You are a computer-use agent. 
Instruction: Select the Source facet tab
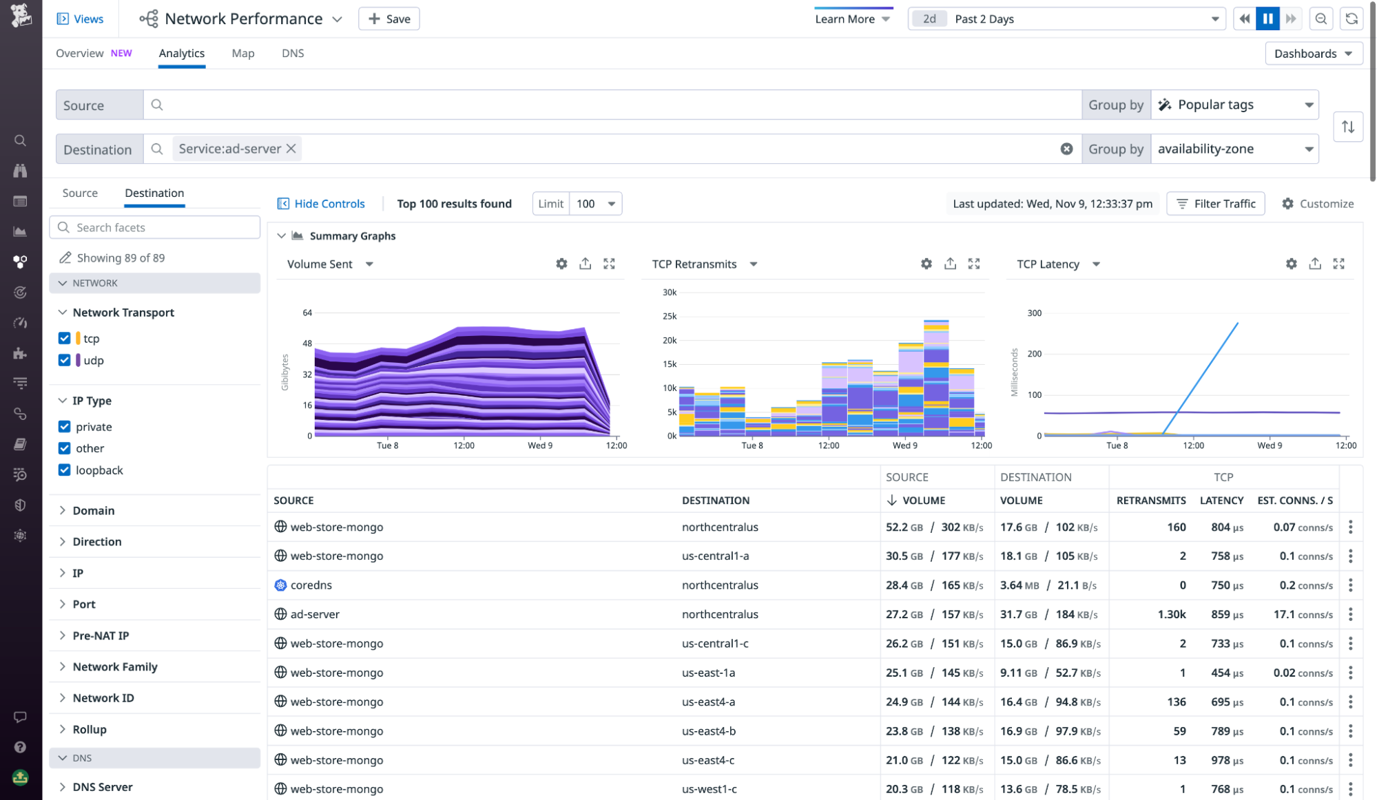pos(80,193)
